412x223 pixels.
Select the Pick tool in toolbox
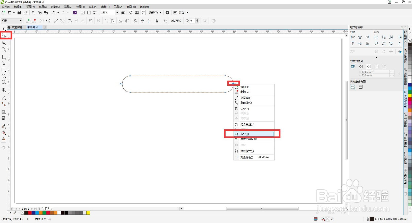pyautogui.click(x=4, y=29)
